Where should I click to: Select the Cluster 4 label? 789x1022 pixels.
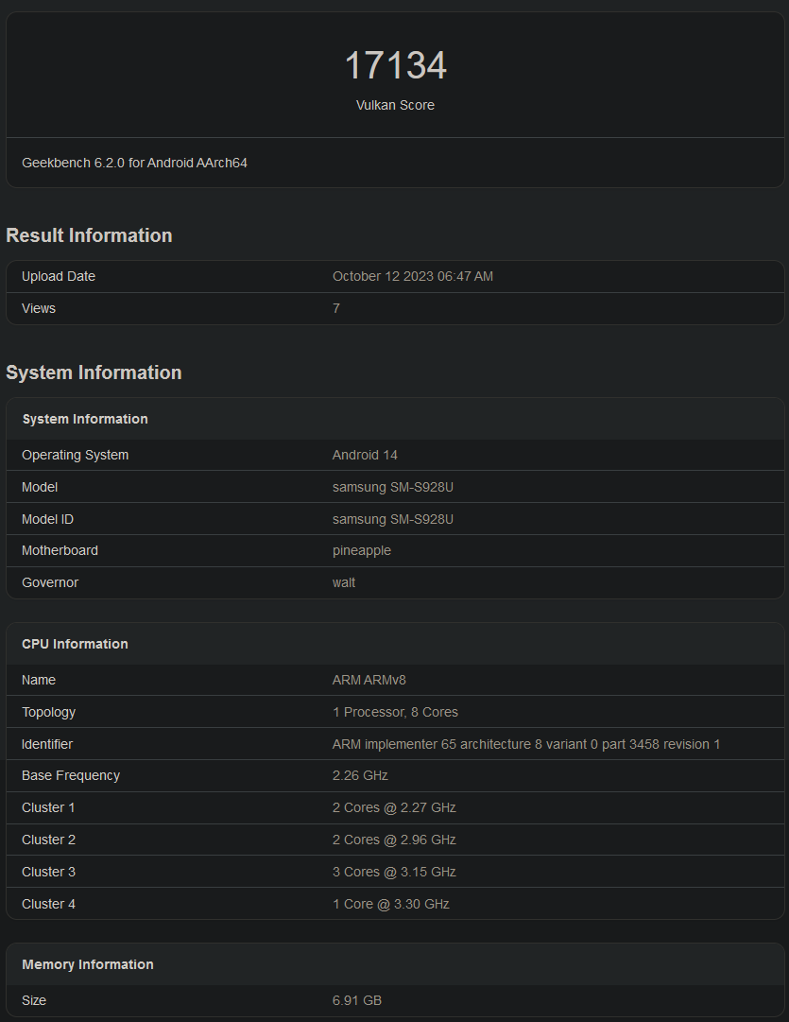click(x=48, y=904)
